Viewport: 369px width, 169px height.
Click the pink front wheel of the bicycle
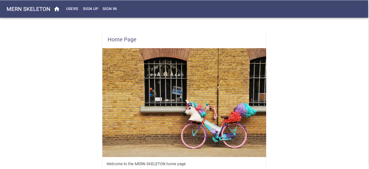[194, 136]
